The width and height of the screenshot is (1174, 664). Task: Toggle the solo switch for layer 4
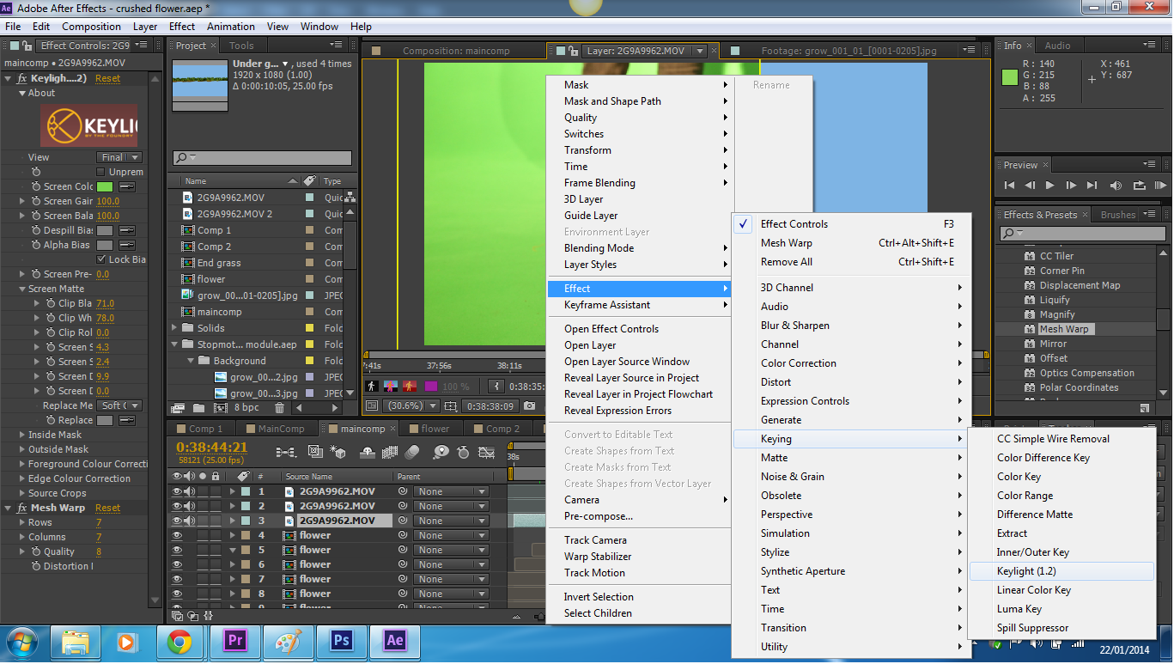click(x=203, y=535)
